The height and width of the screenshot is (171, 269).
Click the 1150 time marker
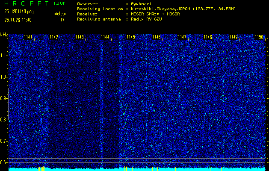tap(259, 37)
